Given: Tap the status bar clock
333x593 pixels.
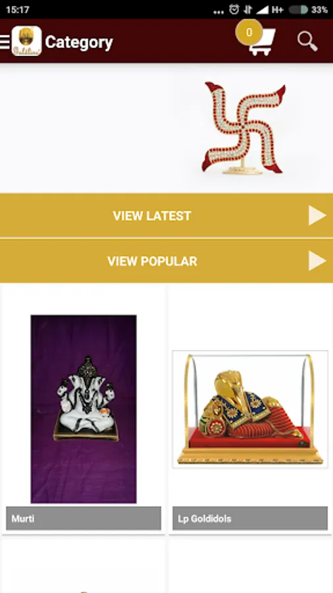Looking at the screenshot, I should point(17,10).
